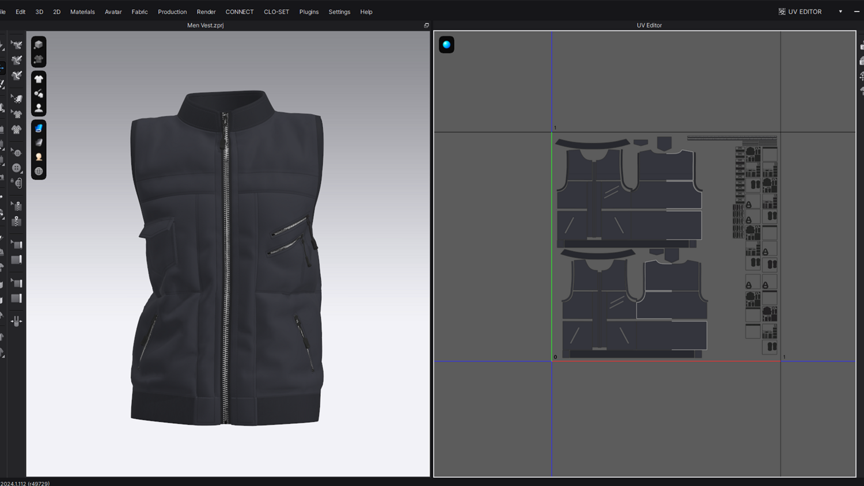
Task: Toggle the avatar skin head display
Action: [39, 157]
